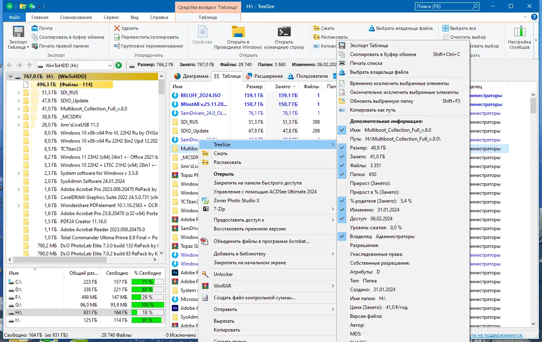The width and height of the screenshot is (542, 342).
Task: Expand the SDI_RUS tree folder
Action: (x=19, y=93)
